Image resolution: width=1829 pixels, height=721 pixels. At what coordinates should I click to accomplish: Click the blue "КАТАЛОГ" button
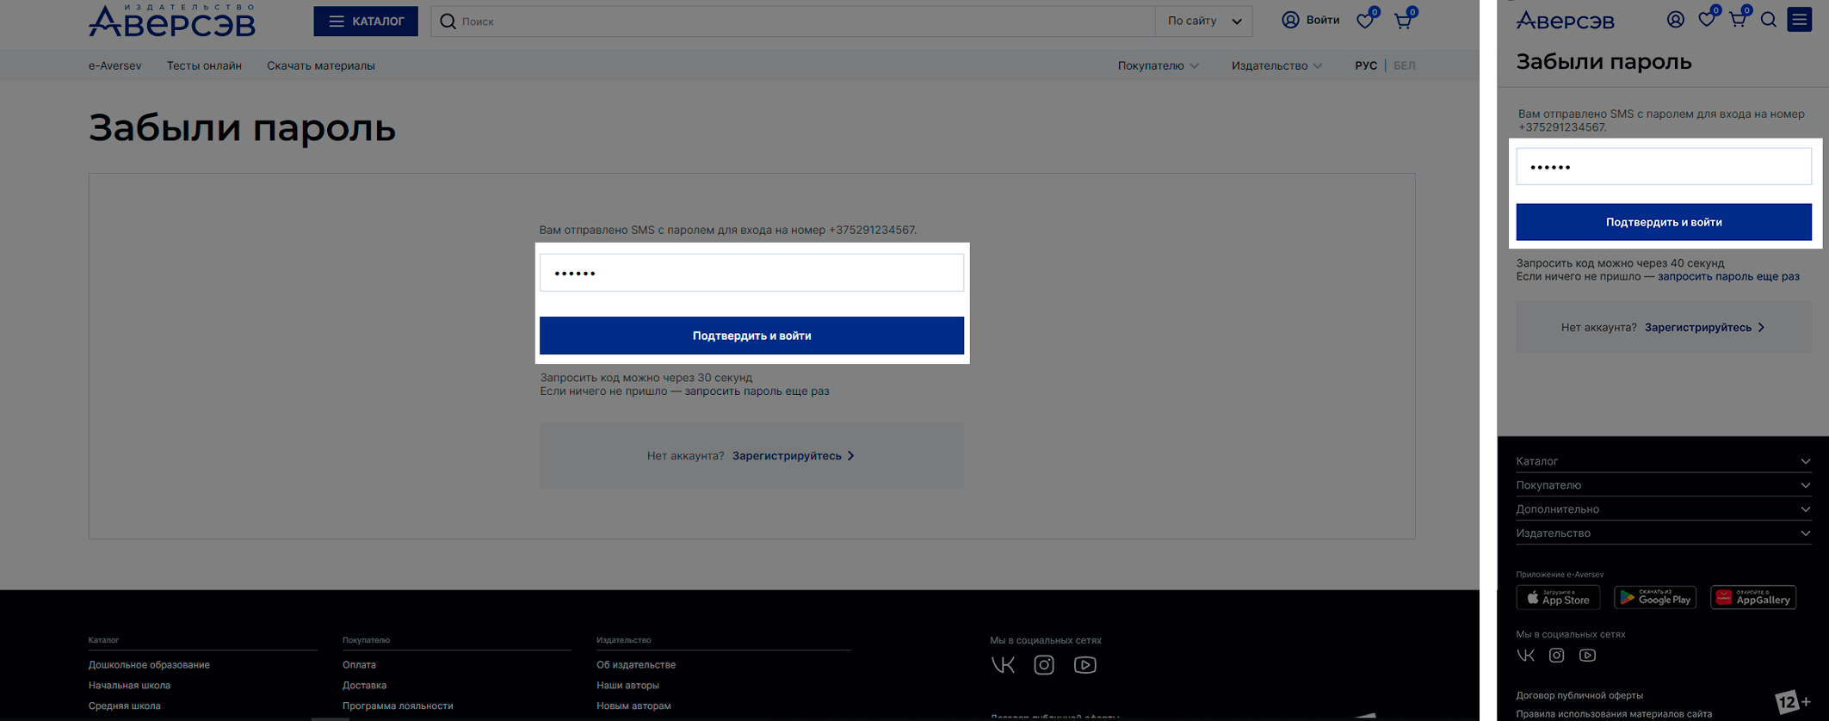366,21
